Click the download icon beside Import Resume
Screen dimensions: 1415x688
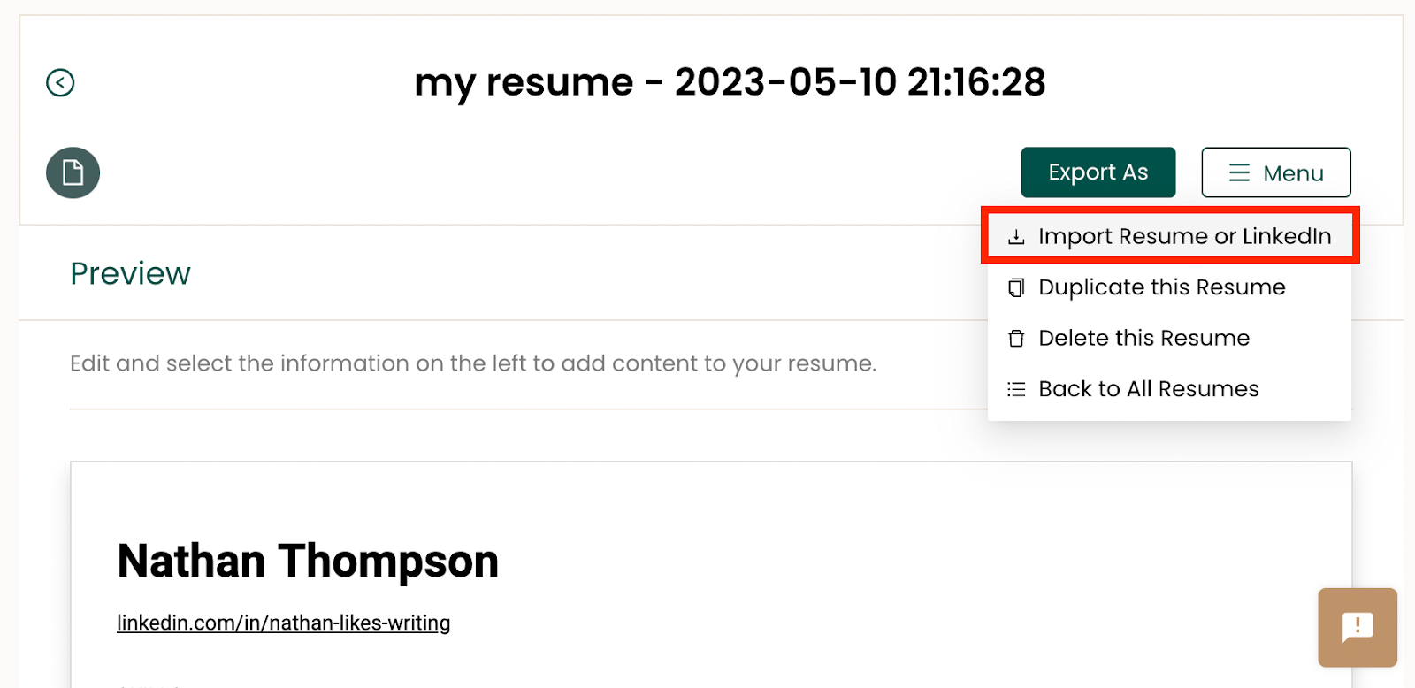[x=1015, y=236]
